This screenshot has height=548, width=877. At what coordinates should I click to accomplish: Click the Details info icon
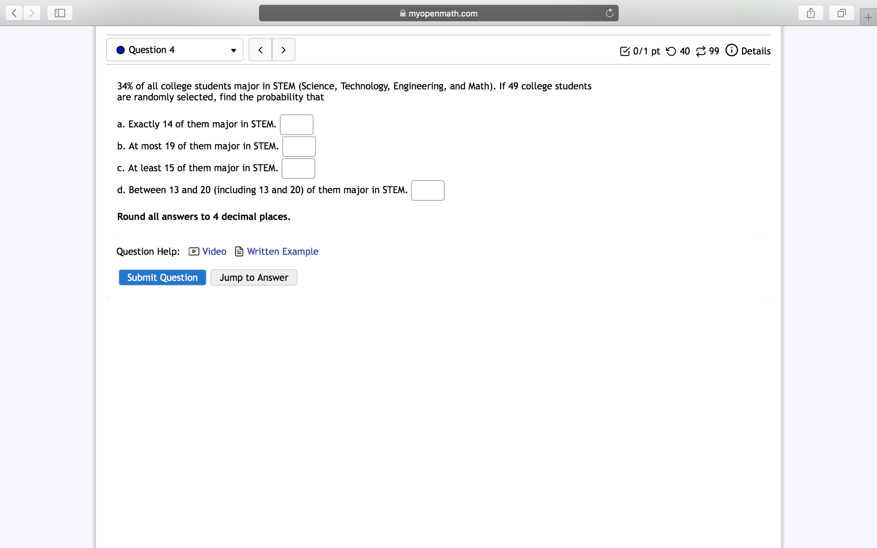coord(731,50)
